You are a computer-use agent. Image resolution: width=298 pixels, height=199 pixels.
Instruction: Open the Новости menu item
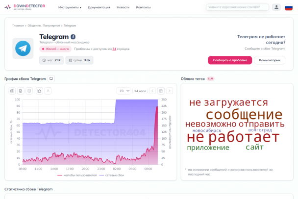click(x=123, y=8)
